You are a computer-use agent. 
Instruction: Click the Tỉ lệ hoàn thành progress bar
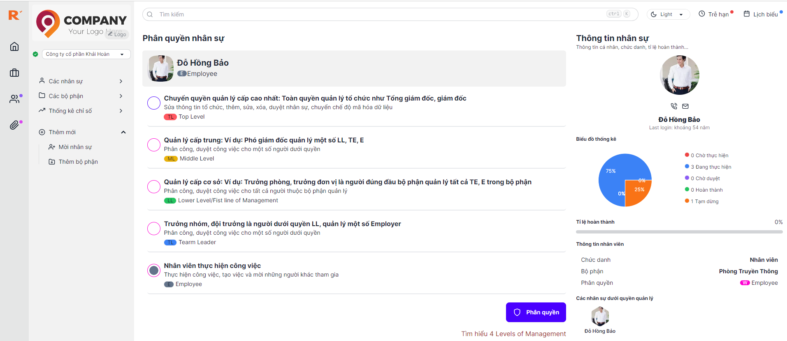[679, 232]
